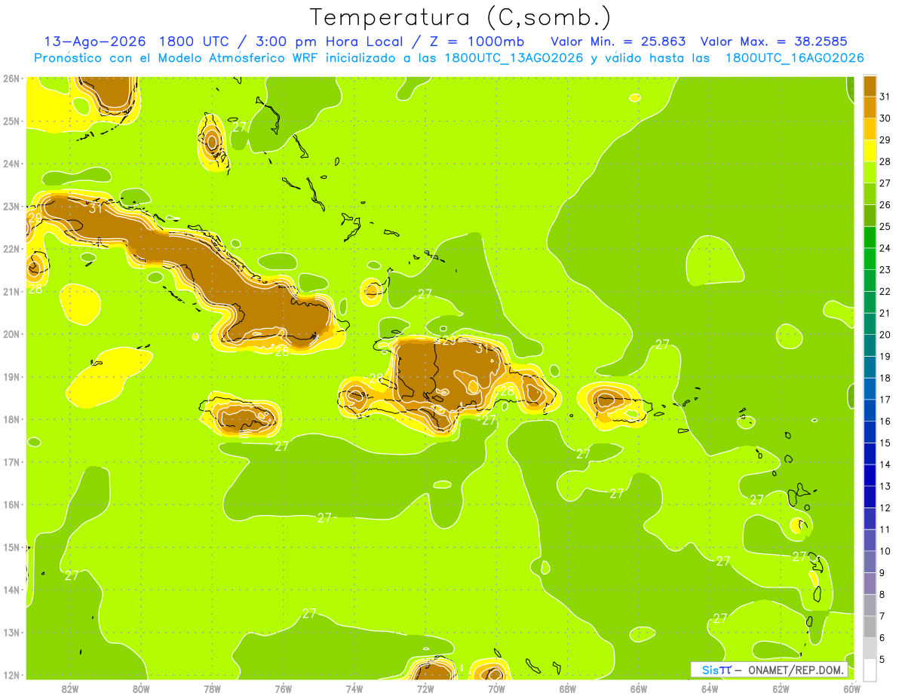905x699 pixels.
Task: Click the 64W longitude label
Action: (710, 688)
